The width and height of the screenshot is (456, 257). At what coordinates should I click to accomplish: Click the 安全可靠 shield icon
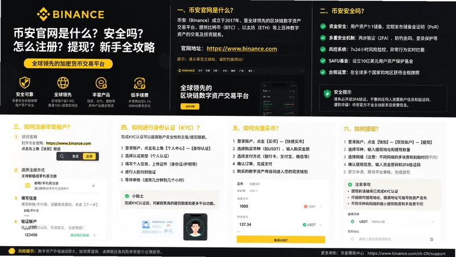25,83
